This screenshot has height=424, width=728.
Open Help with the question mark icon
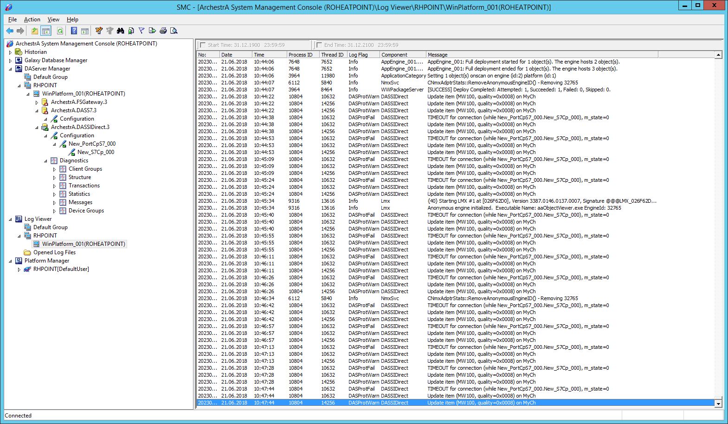pos(74,31)
